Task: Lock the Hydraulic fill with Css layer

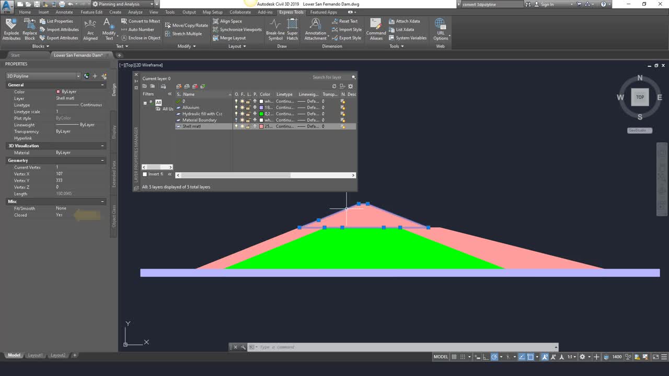Action: coord(248,114)
